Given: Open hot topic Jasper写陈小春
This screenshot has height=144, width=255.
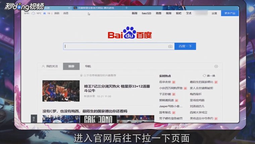Looking at the screenshot, I should point(171,106).
